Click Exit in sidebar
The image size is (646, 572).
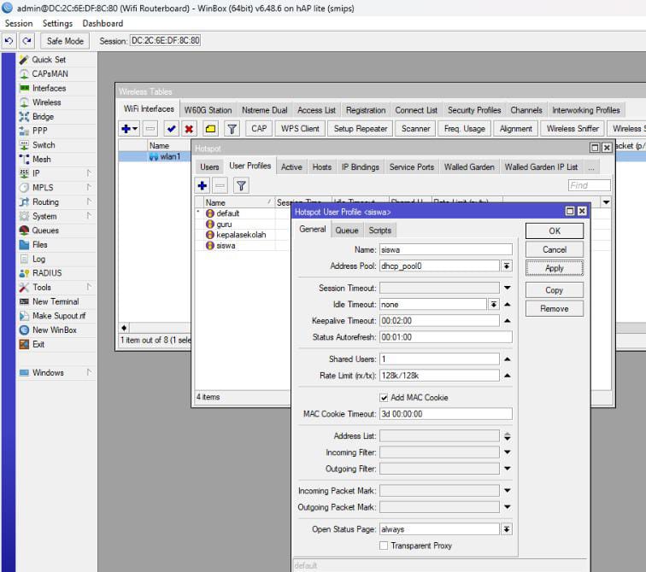(38, 344)
